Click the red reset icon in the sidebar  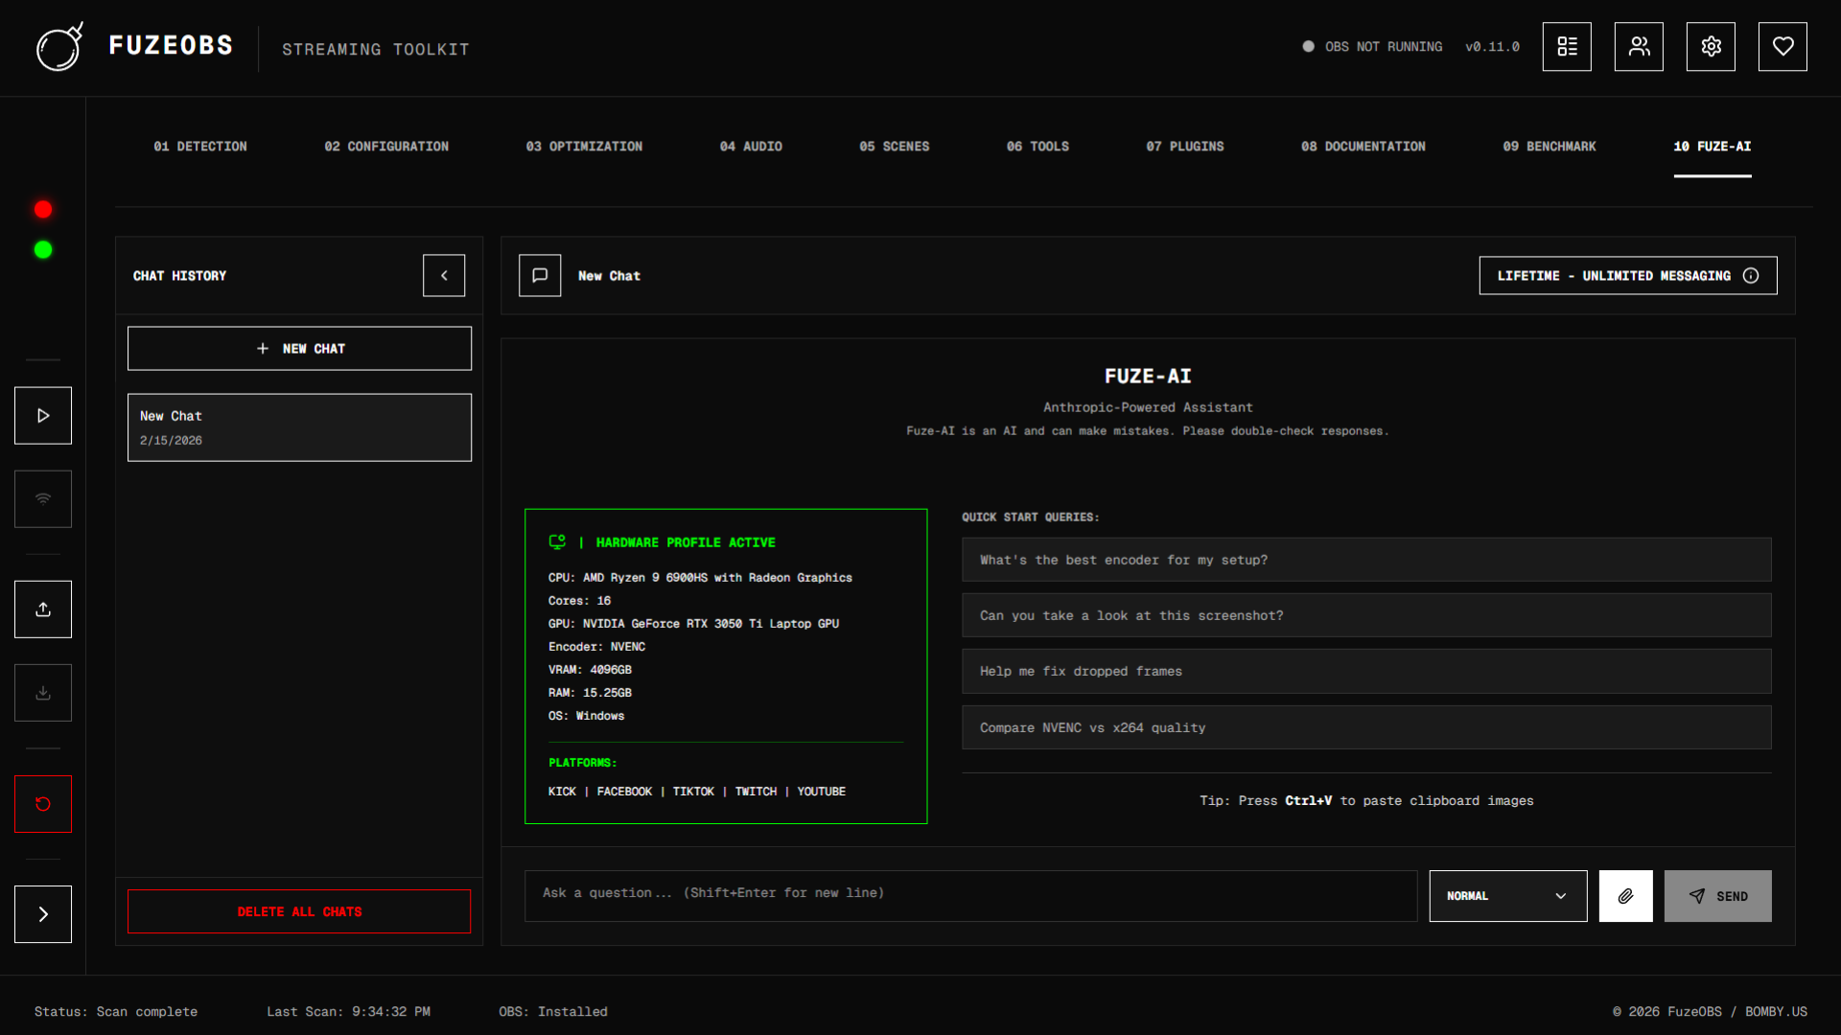42,804
